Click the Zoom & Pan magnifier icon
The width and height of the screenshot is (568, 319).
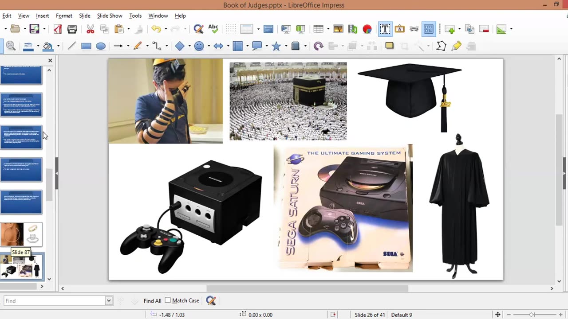[x=11, y=46]
